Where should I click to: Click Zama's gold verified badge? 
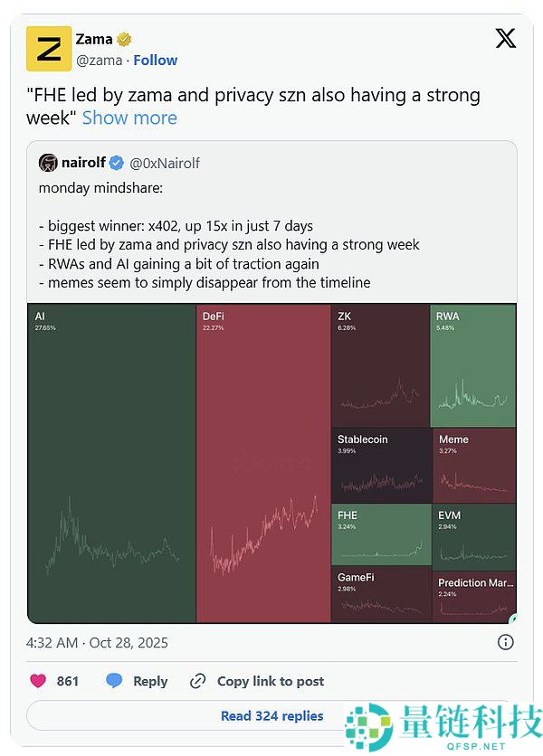click(x=124, y=39)
